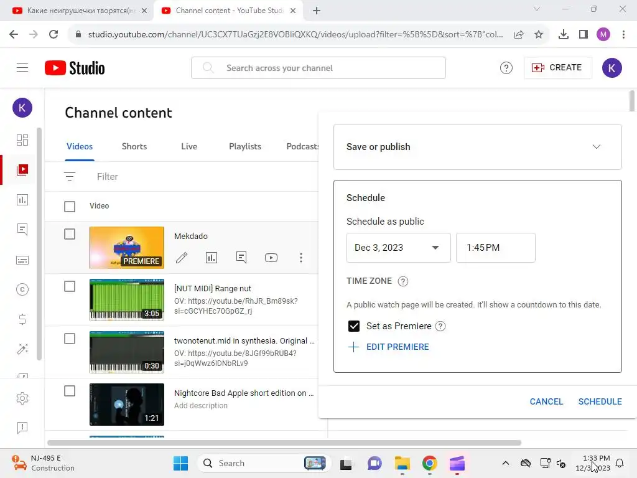Click the CREATE button
This screenshot has width=637, height=478.
[557, 67]
